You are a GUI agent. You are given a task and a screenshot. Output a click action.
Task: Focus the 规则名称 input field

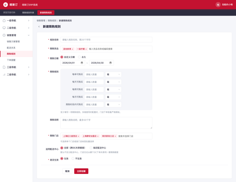point(106,40)
